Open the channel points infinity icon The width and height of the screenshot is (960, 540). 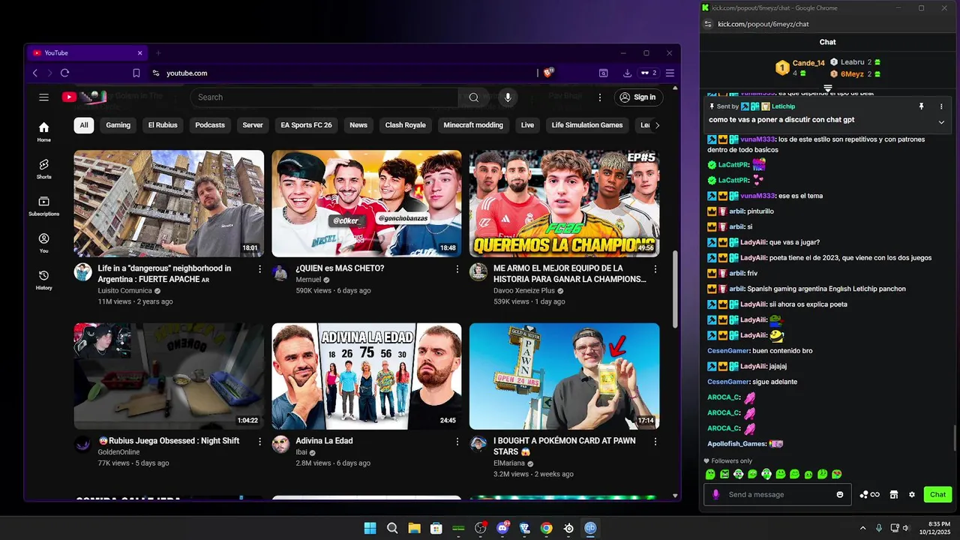(x=870, y=494)
